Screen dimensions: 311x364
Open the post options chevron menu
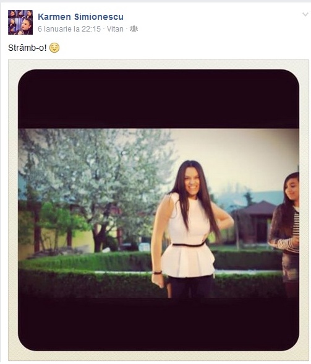point(305,15)
